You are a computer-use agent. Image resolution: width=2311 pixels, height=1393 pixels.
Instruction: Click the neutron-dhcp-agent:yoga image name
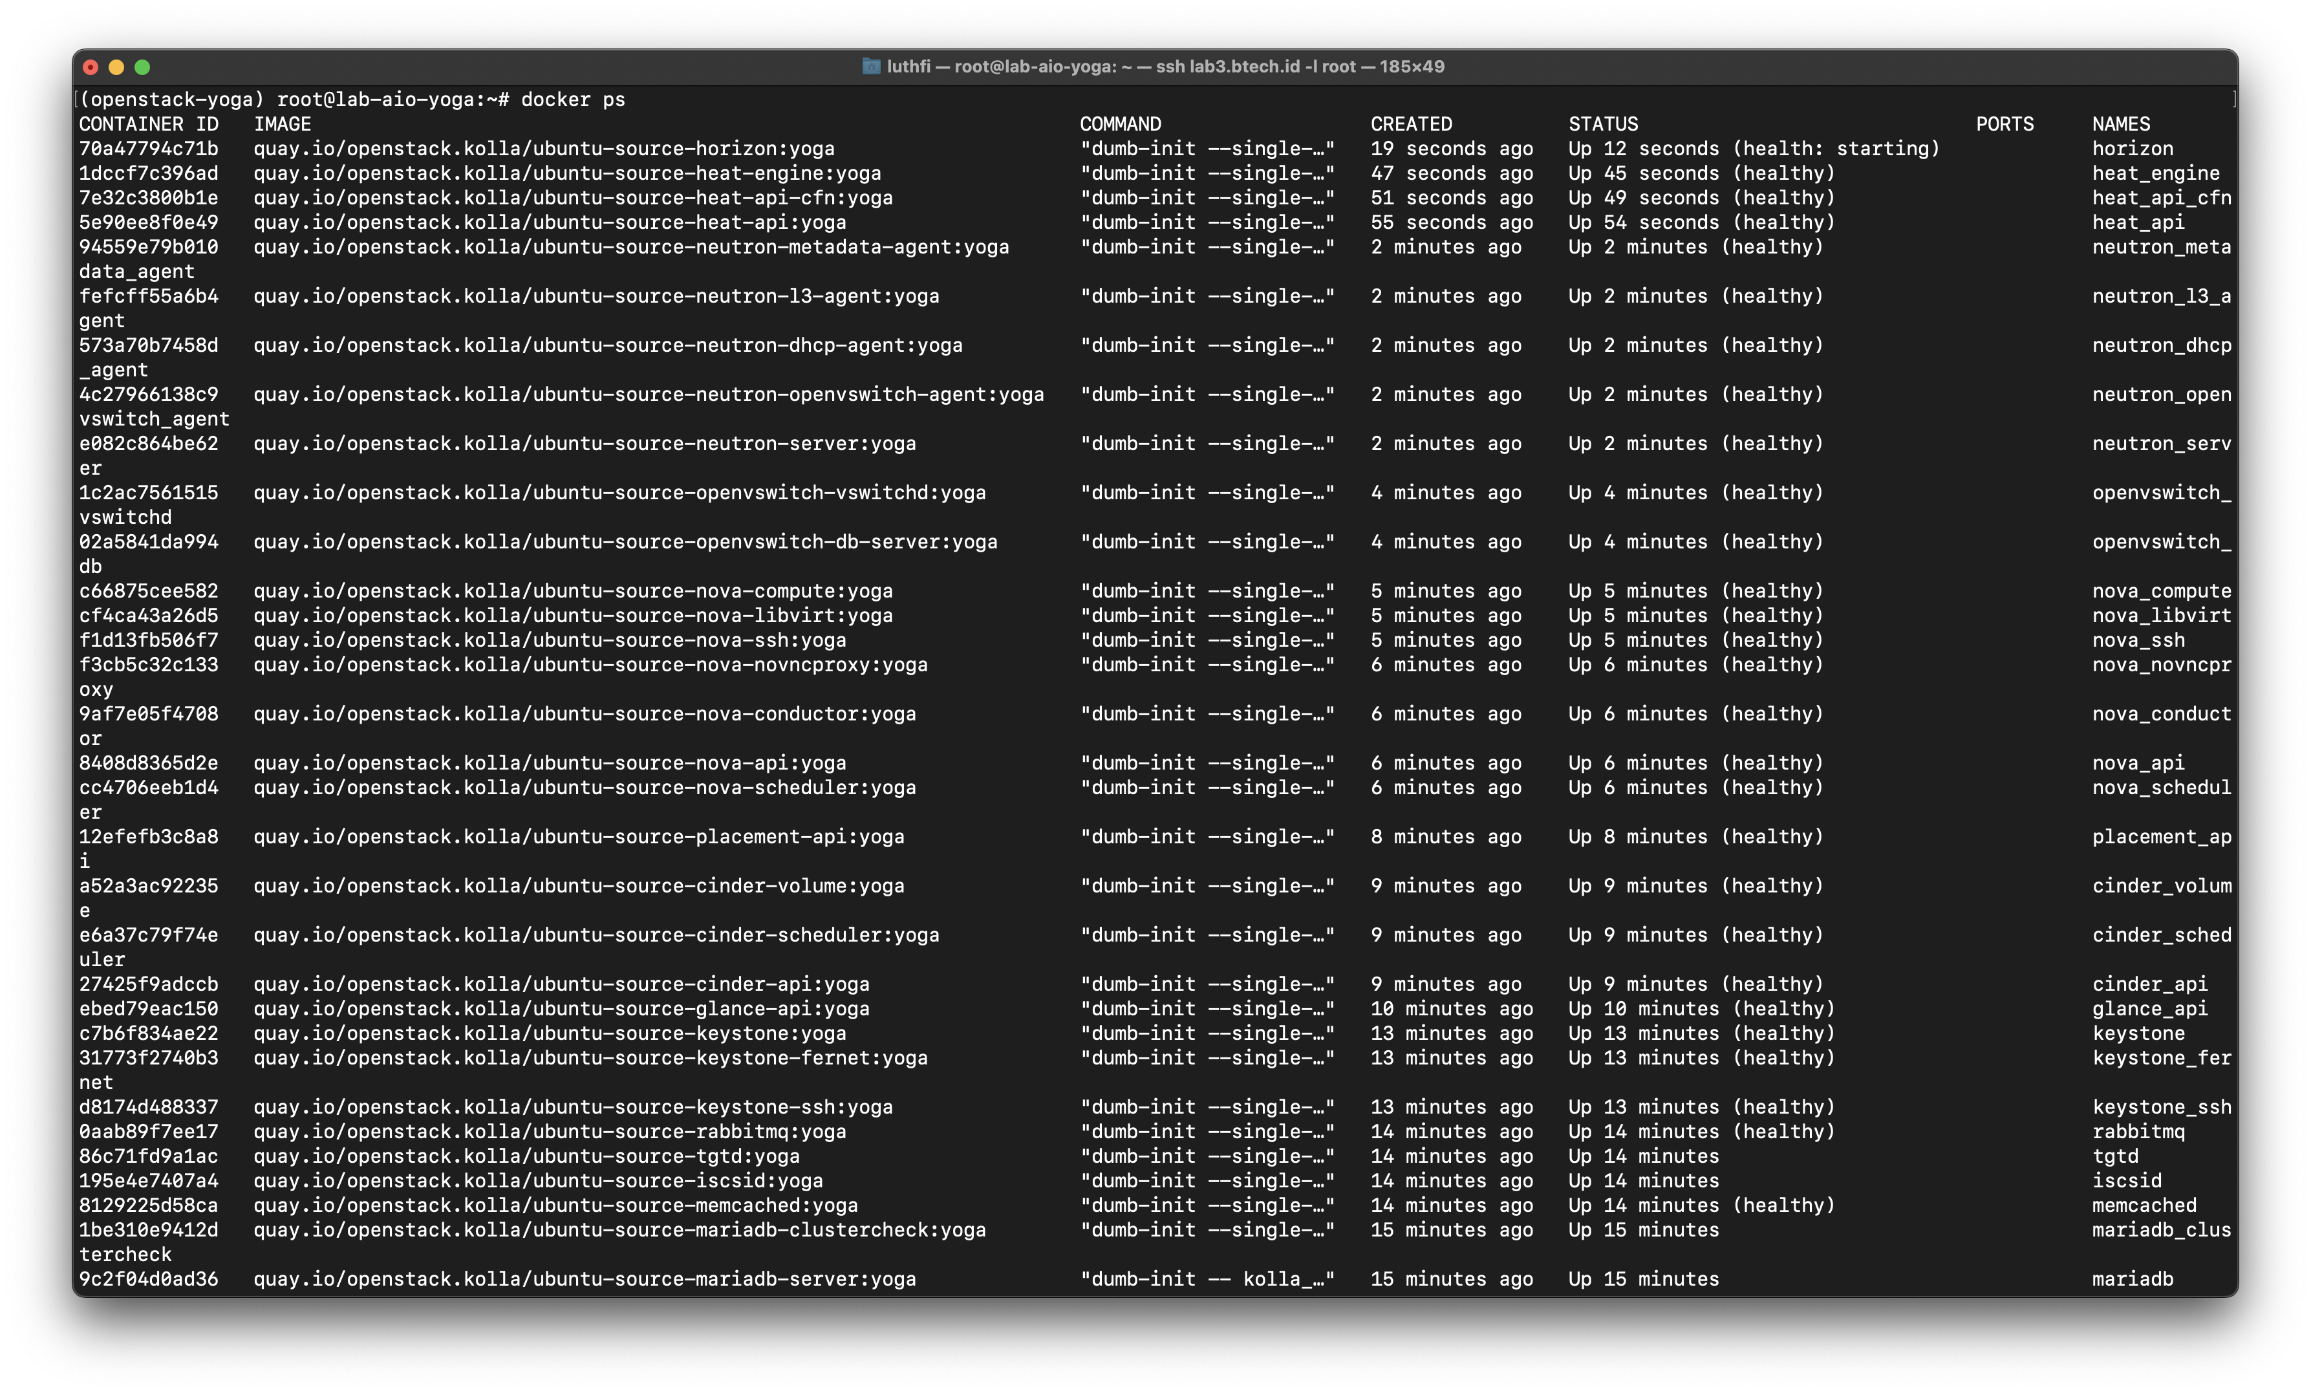click(x=608, y=345)
